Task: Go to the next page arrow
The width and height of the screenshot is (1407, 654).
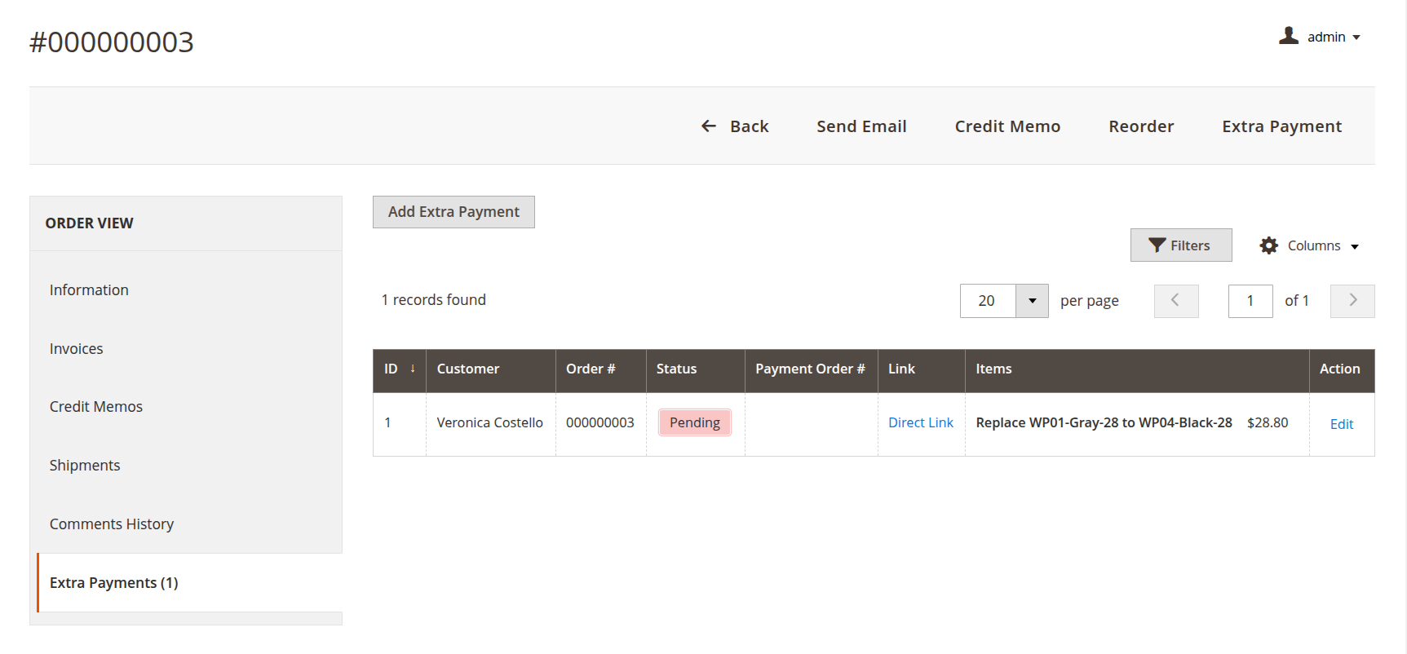Action: click(1352, 301)
